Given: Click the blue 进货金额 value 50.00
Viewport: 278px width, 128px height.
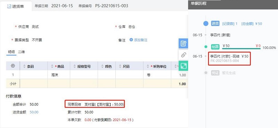Looking at the screenshot, I should click(34, 112).
